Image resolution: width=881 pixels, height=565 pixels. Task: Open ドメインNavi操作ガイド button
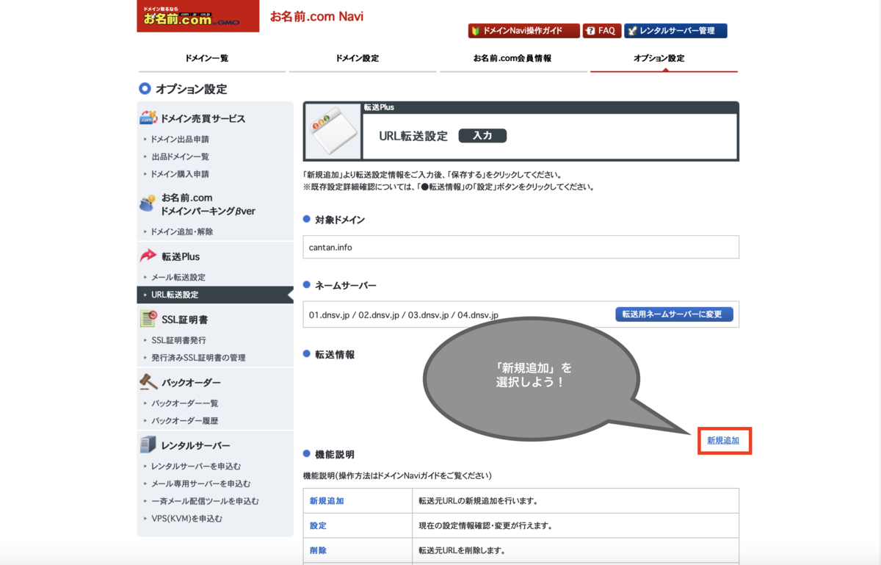523,31
